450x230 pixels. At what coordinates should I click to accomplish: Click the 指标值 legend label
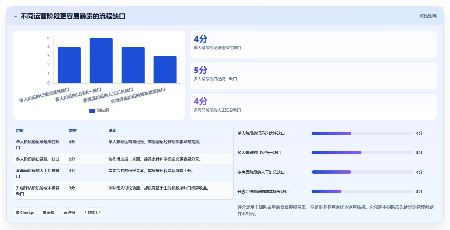[x=103, y=110]
